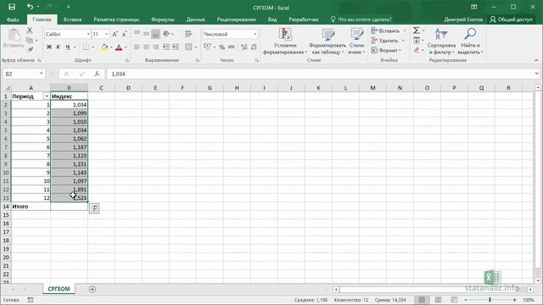Click the Общий доступ share button
This screenshot has height=305, width=543.
(511, 19)
